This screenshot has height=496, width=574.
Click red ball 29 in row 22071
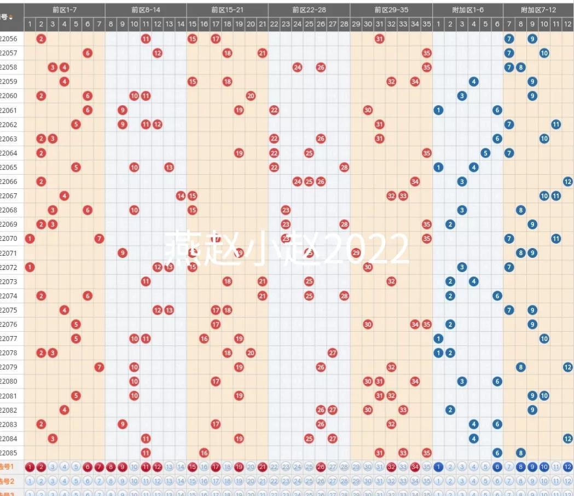(x=356, y=253)
